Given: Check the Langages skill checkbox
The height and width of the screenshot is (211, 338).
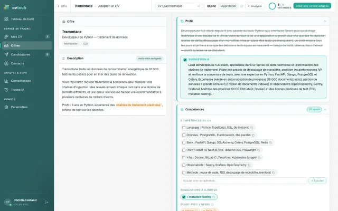Looking at the screenshot, I should (184, 128).
